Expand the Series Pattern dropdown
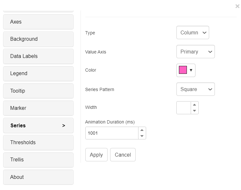Viewport: 241px width, 190px height. pyautogui.click(x=195, y=89)
